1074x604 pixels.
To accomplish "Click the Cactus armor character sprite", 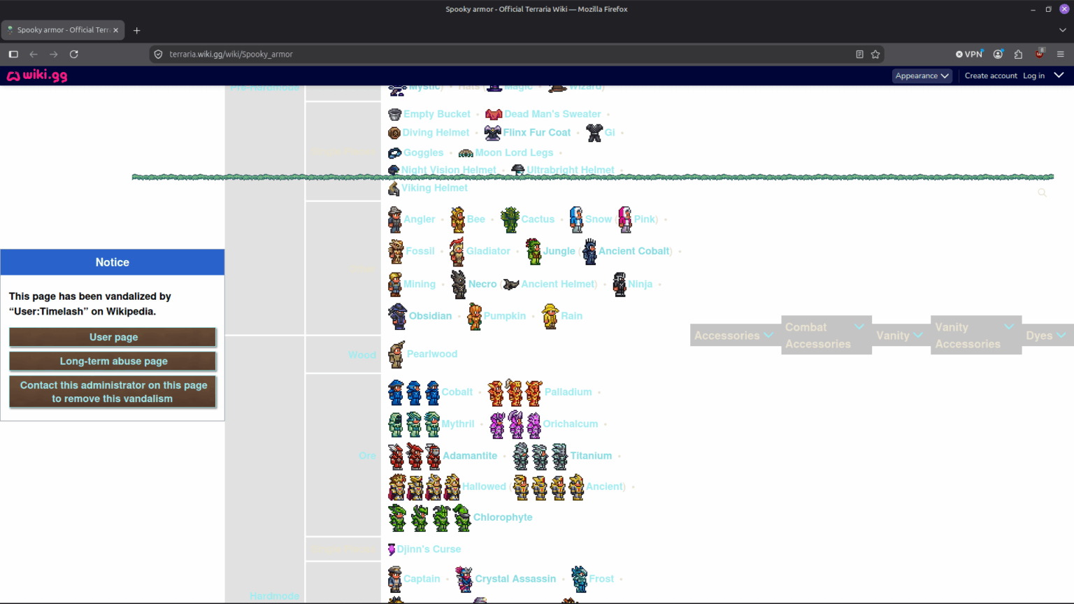I will click(x=510, y=220).
